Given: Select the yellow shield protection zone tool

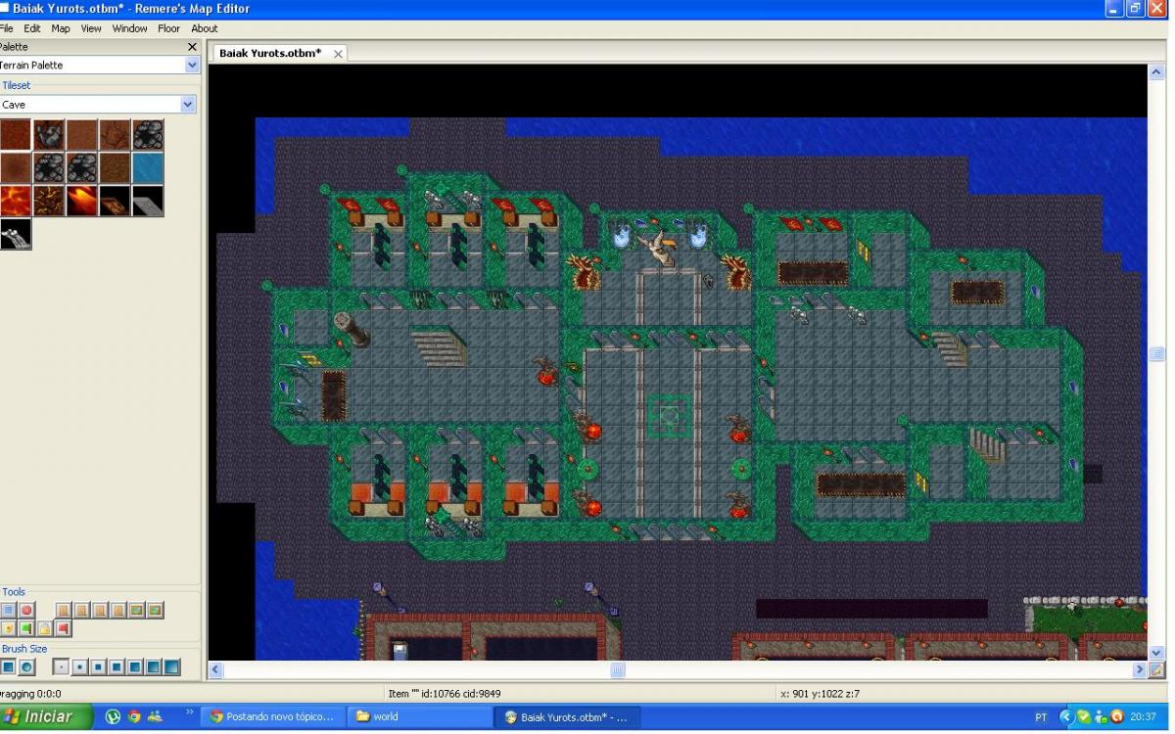Looking at the screenshot, I should point(9,628).
